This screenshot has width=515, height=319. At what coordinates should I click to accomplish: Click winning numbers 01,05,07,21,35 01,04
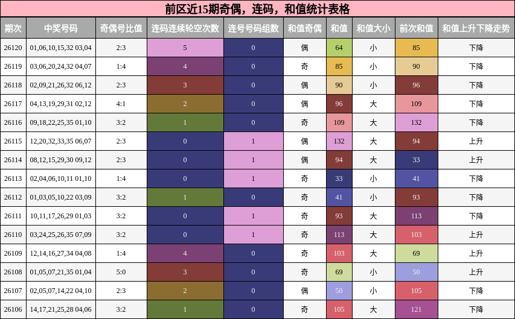point(61,272)
